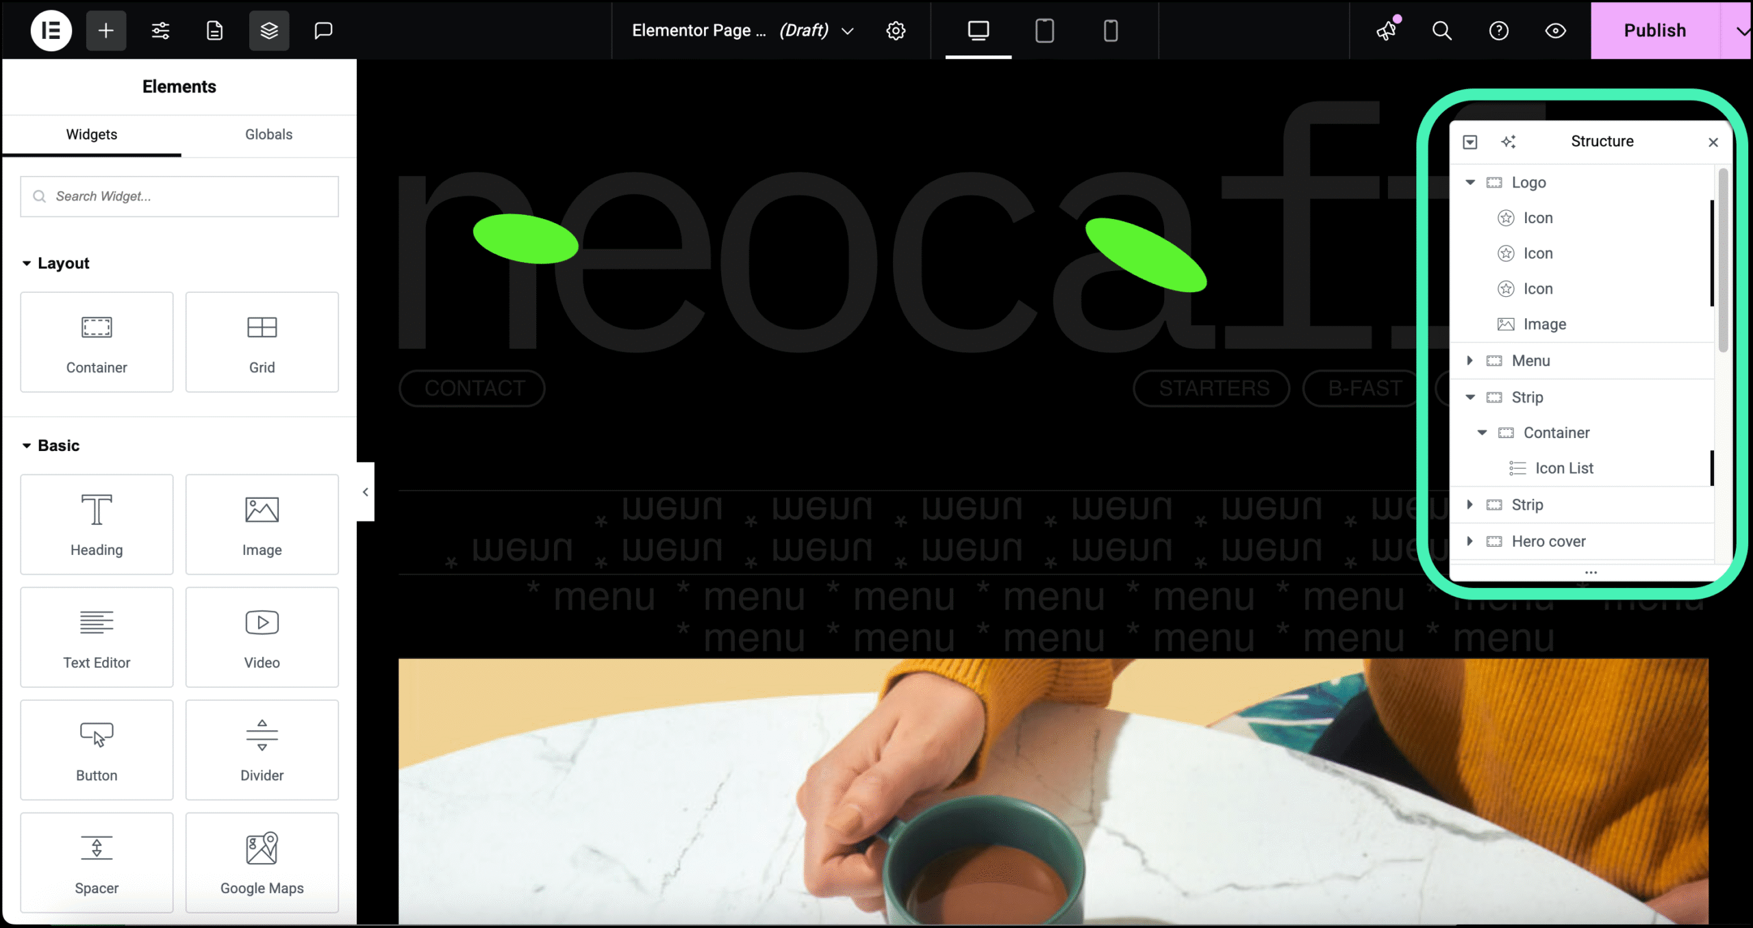This screenshot has height=928, width=1753.
Task: Open What's New megaphone icon
Action: click(1387, 30)
